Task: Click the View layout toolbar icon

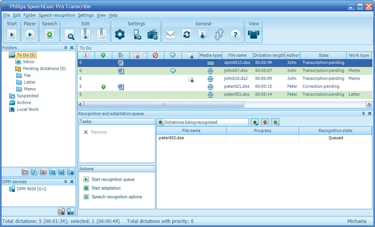Action: click(254, 34)
